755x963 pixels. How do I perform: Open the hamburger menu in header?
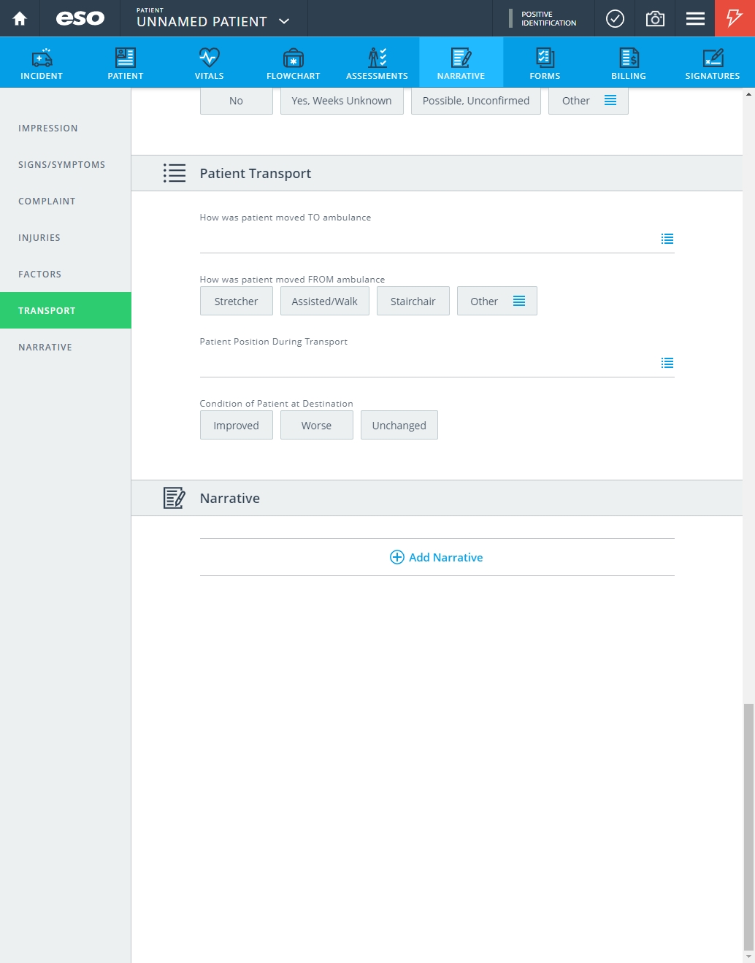[x=695, y=18]
